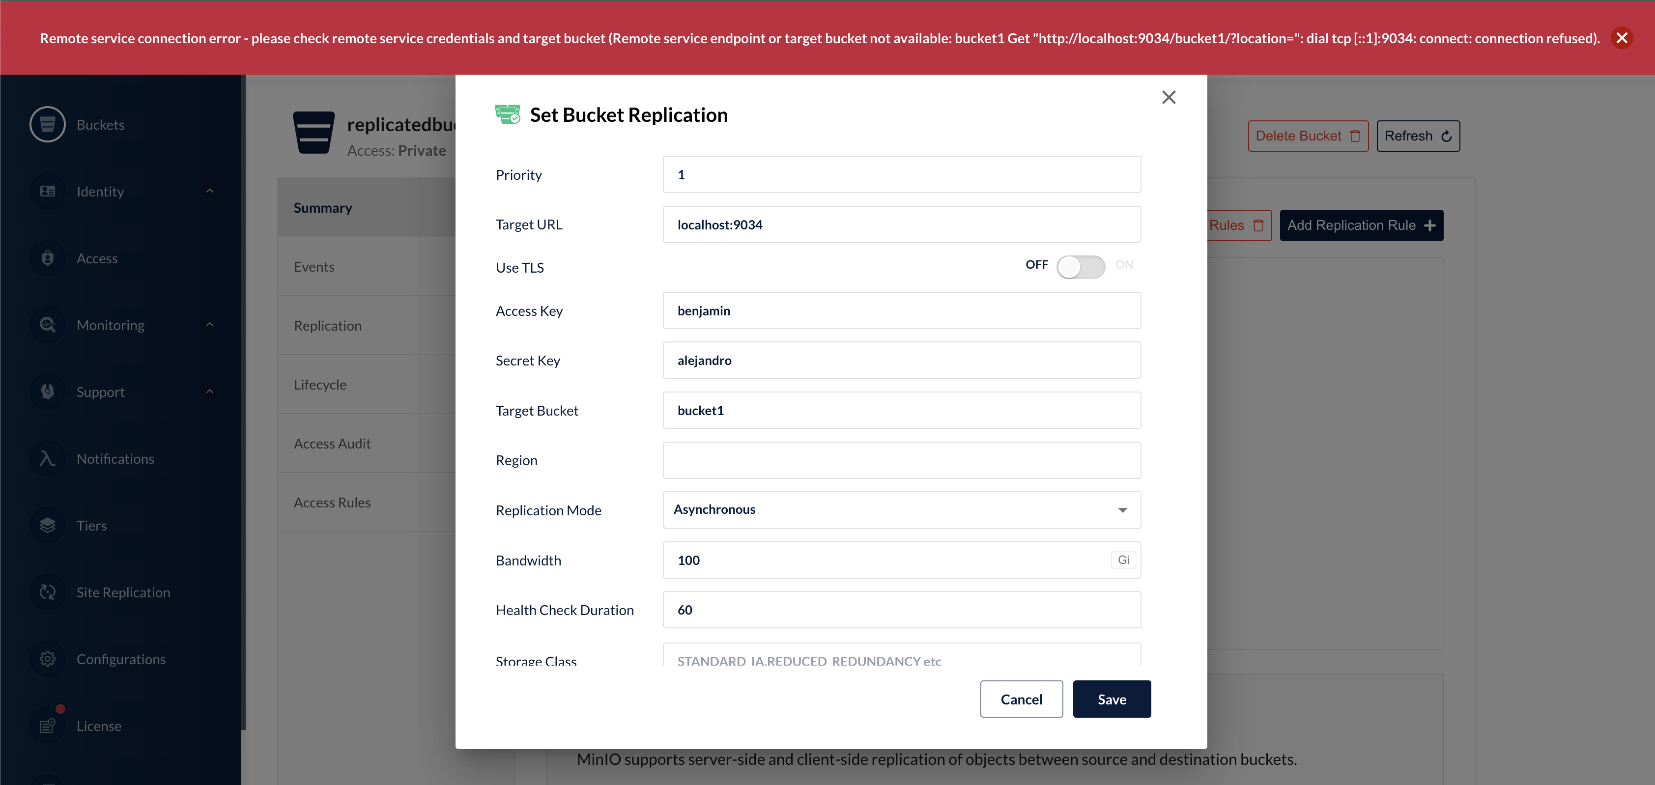This screenshot has width=1655, height=785.
Task: Close the Set Bucket Replication dialog
Action: tap(1169, 97)
